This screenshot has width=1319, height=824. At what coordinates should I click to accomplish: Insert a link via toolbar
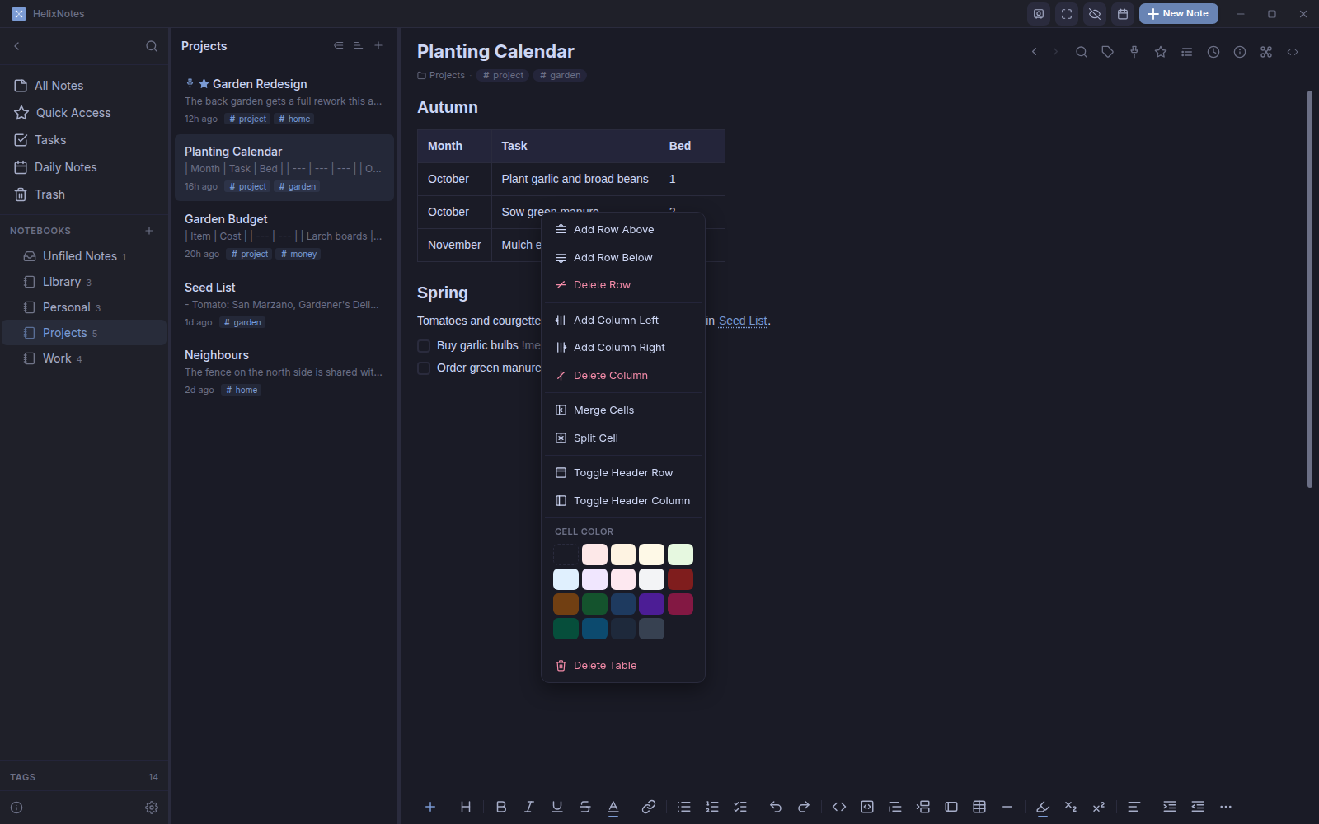pos(649,807)
